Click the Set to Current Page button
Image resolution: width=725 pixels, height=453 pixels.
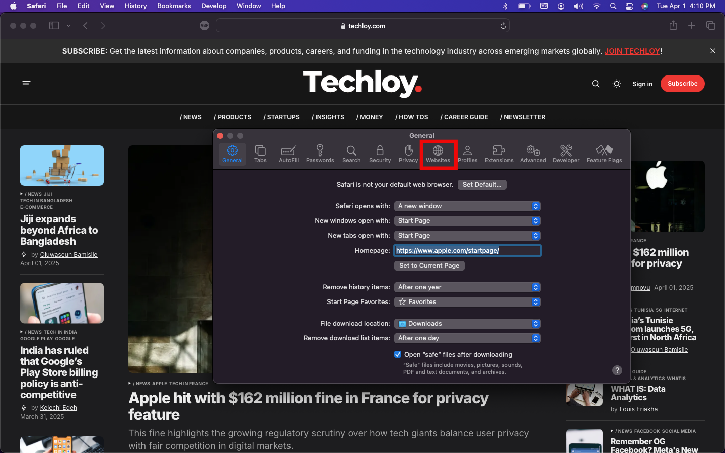click(429, 266)
